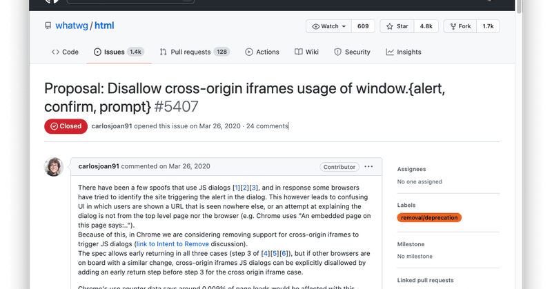Open carlosjoan91 profile link in issue header
This screenshot has width=552, height=289.
tap(112, 126)
